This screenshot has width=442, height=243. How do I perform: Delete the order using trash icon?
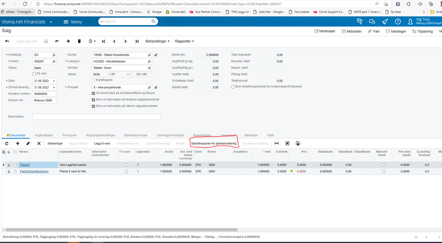pyautogui.click(x=79, y=41)
